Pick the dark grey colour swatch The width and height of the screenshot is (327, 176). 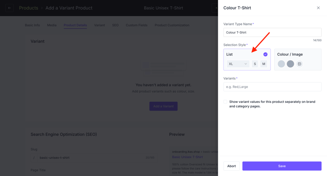290,64
